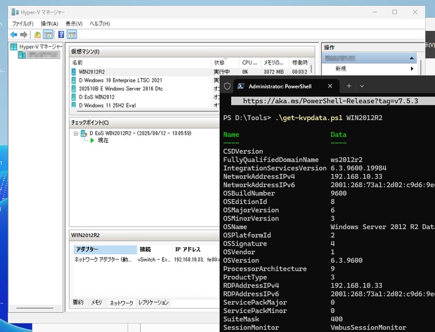
Task: Select 202510B E Windows Server 2016 Dtc row
Action: coord(145,89)
